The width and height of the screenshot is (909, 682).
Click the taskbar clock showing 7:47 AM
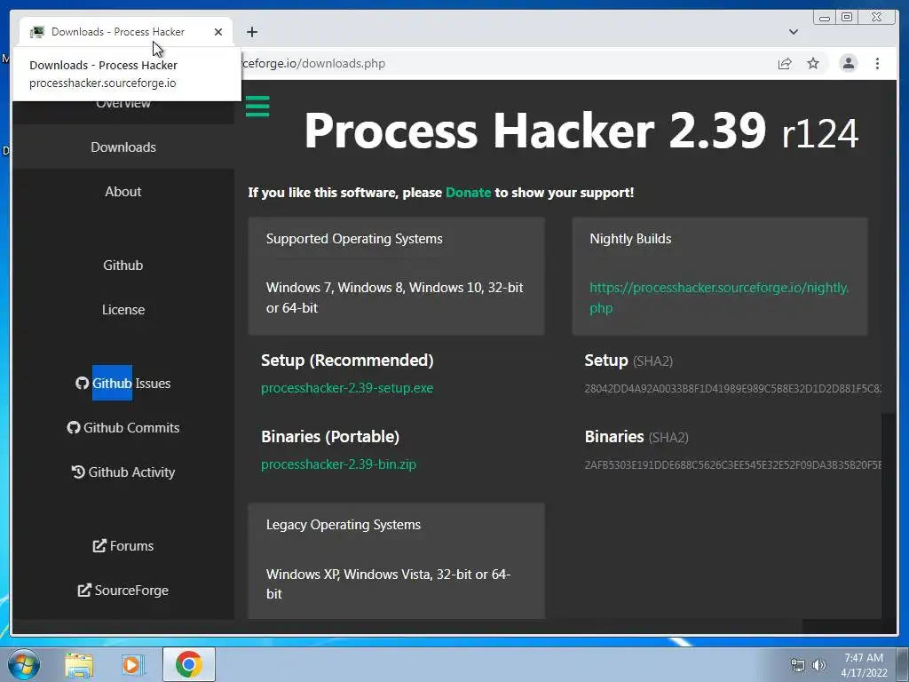click(x=864, y=664)
